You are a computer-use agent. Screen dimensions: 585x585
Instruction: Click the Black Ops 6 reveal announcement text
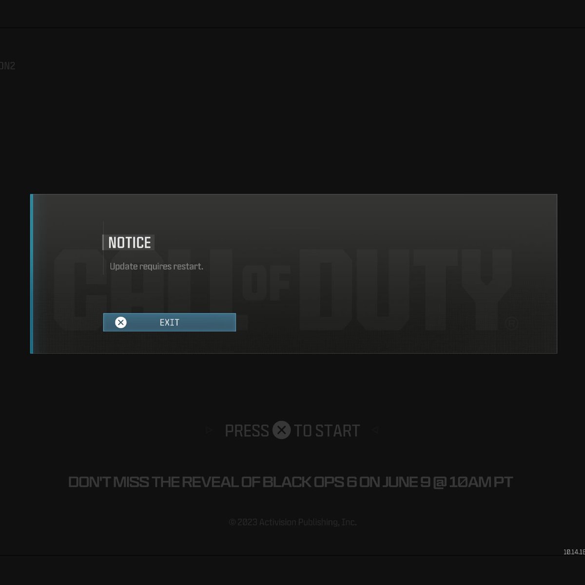291,482
